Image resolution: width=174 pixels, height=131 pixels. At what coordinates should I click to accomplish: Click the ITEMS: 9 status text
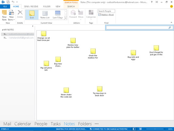(5, 129)
